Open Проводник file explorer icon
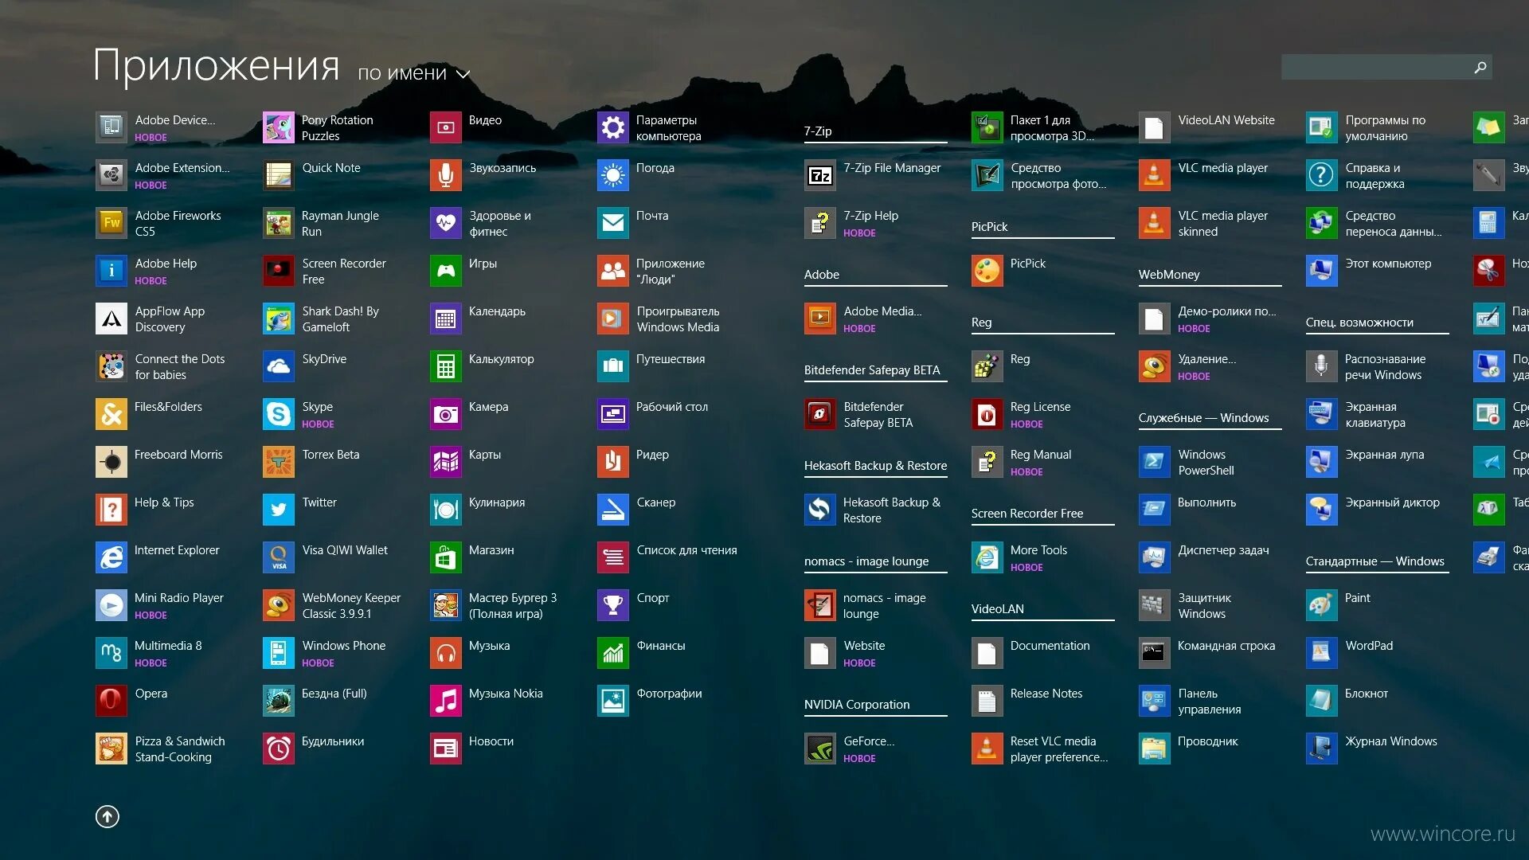The image size is (1529, 860). pos(1155,749)
